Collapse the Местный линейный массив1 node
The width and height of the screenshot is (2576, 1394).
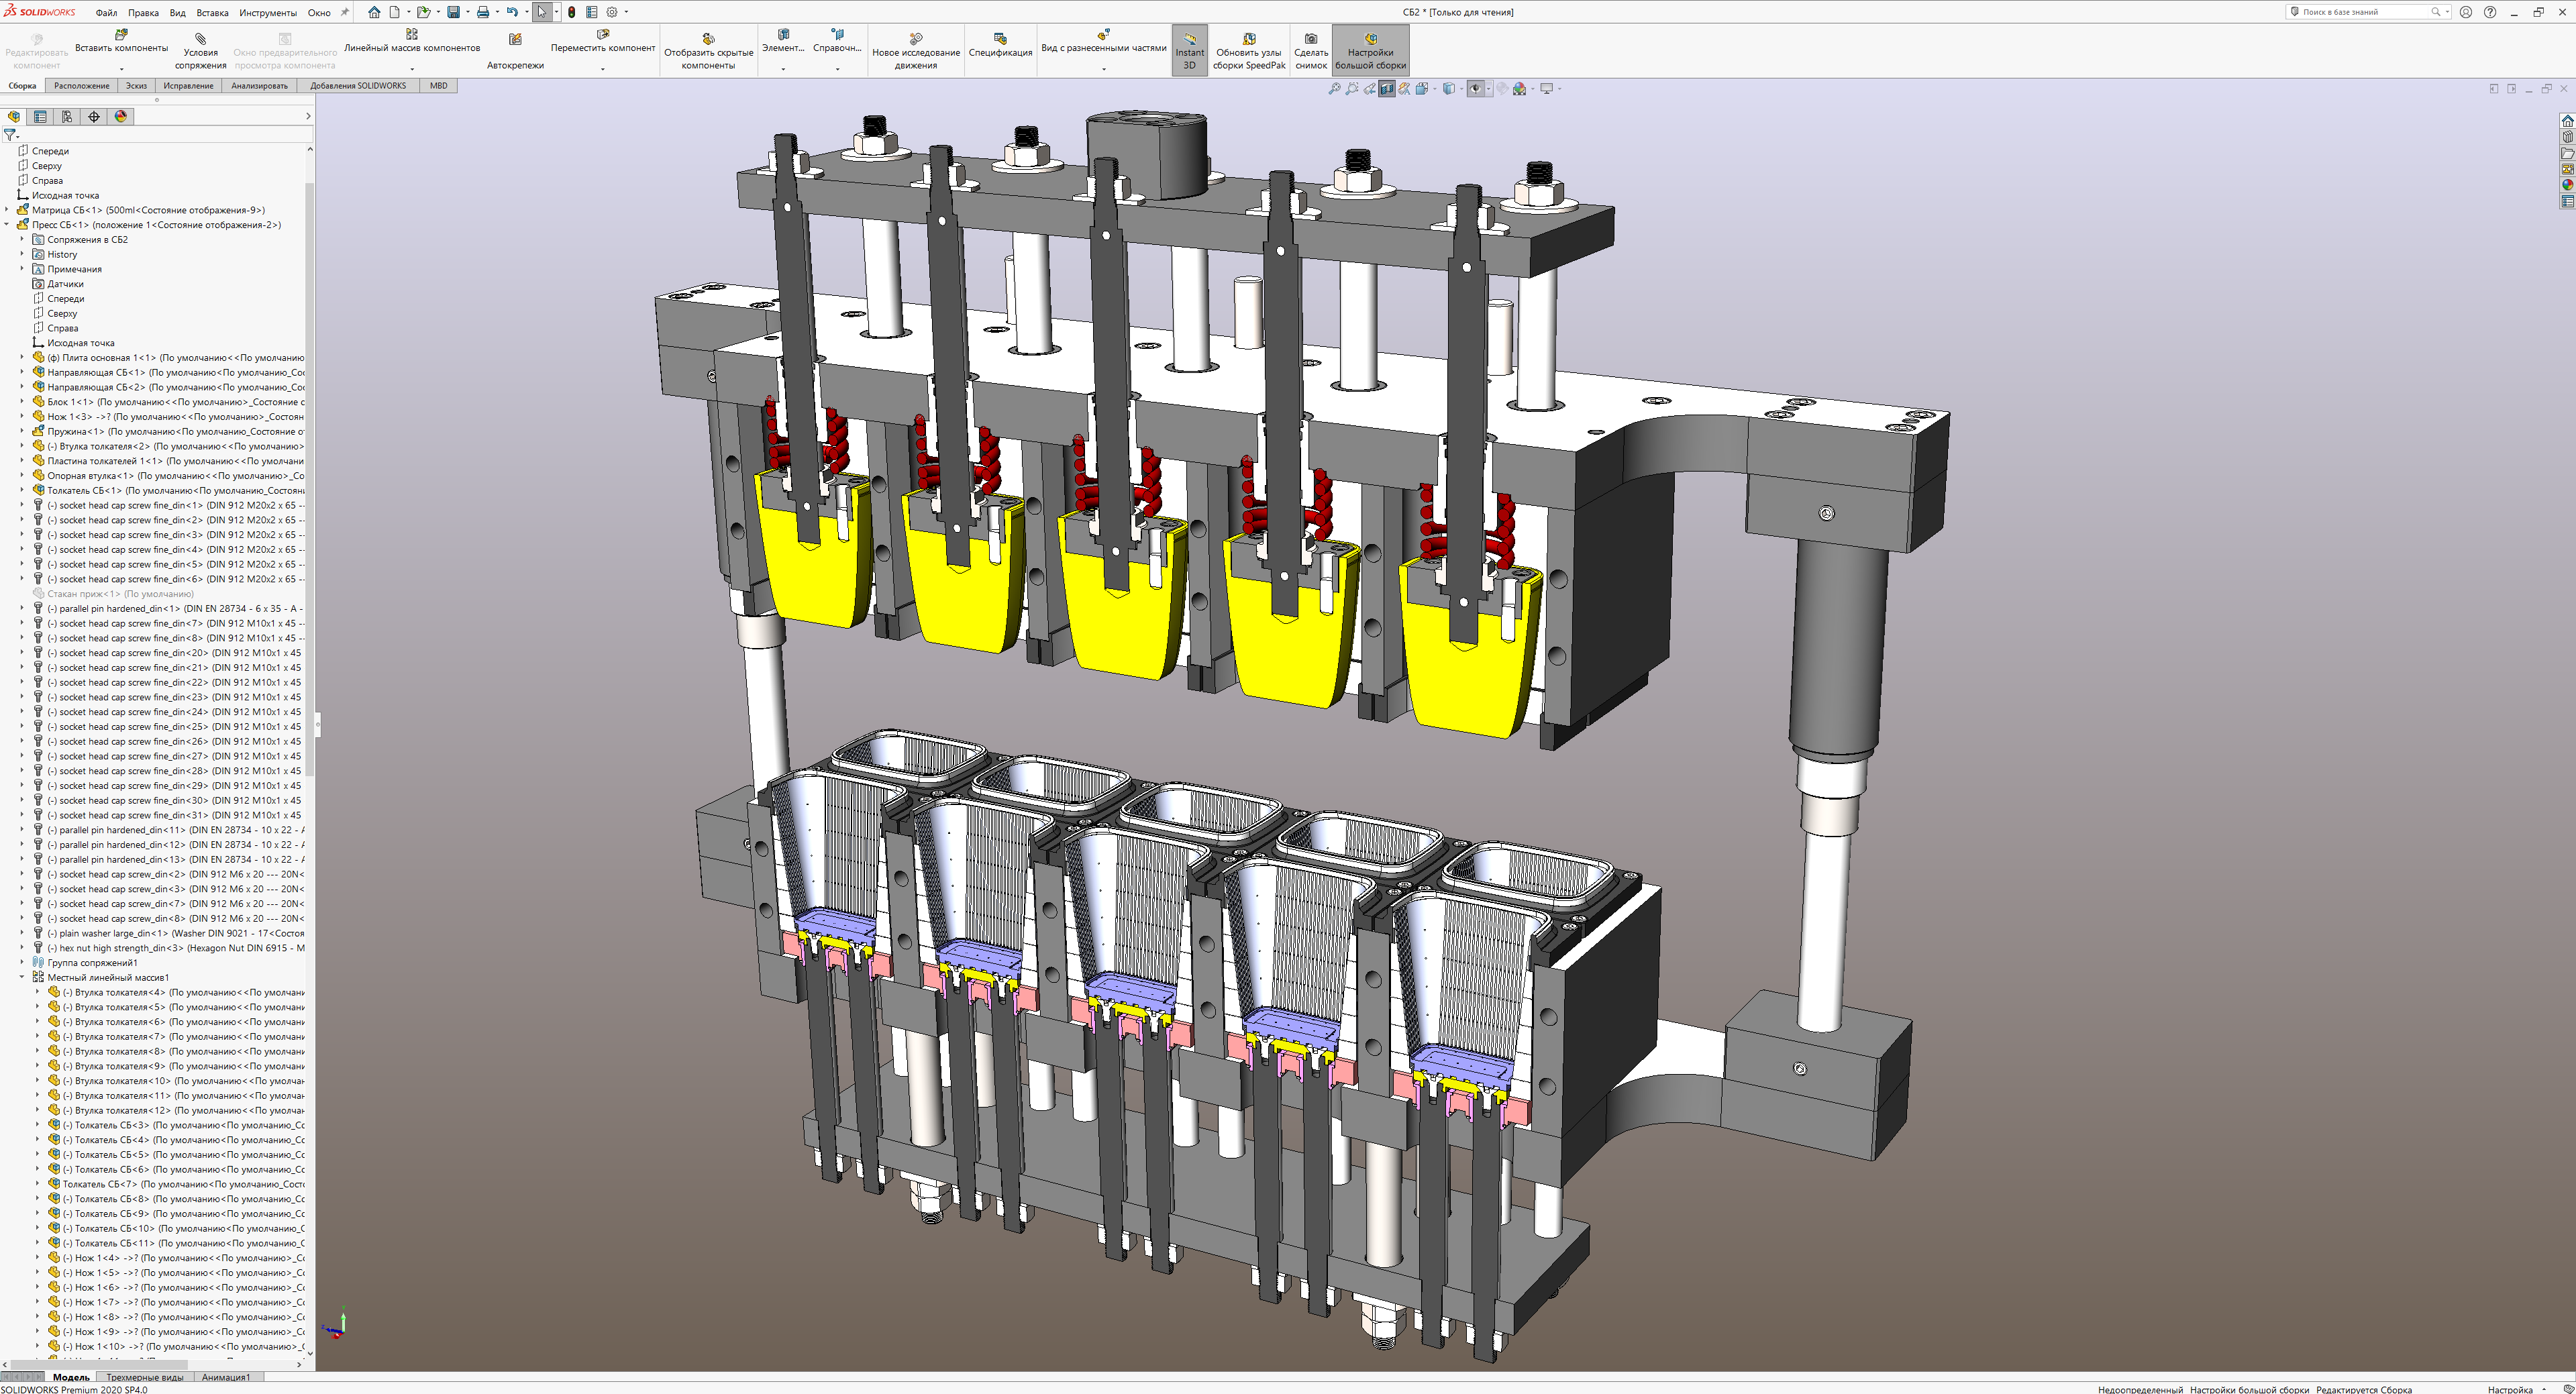coord(22,978)
